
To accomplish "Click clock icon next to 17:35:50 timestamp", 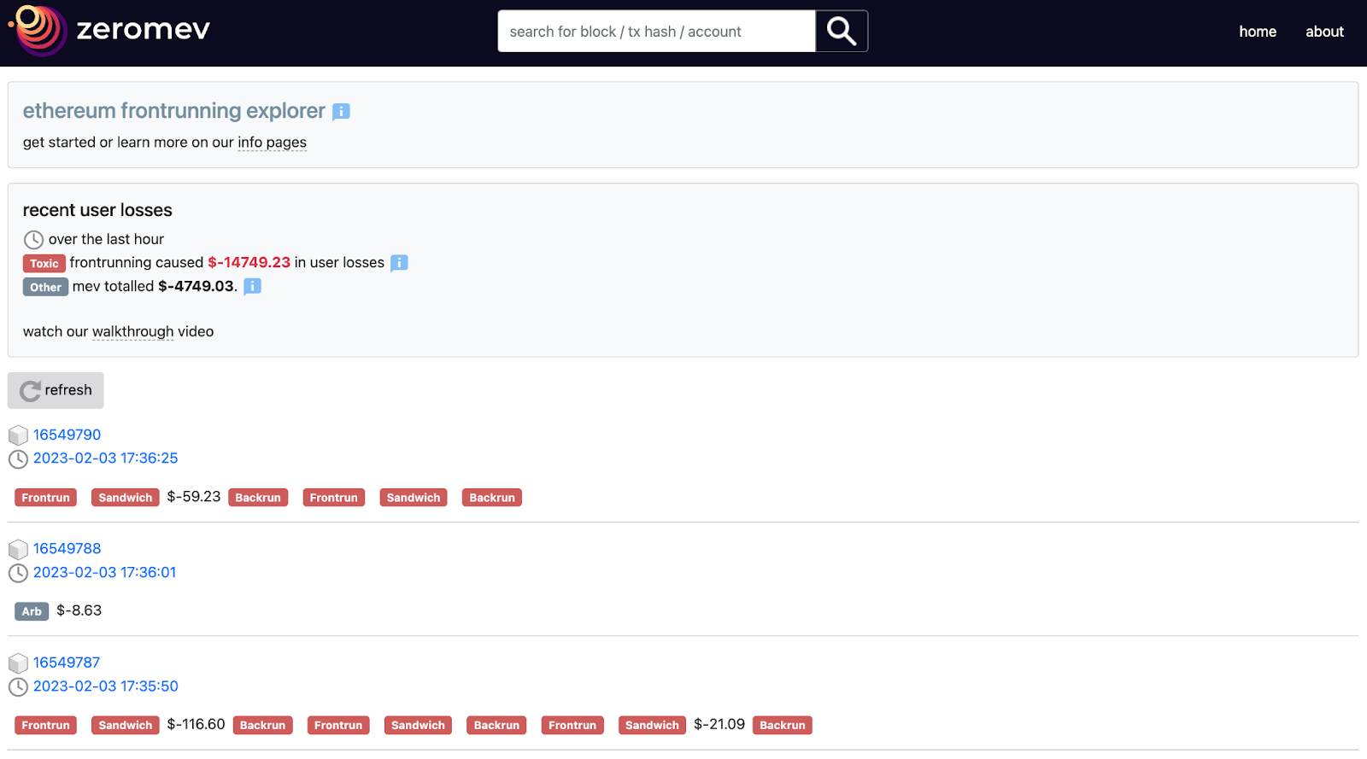I will pos(18,687).
